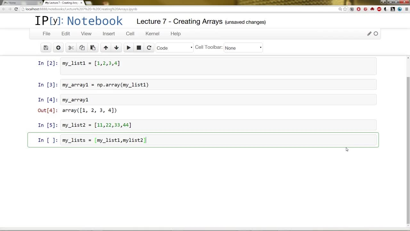Click the Lecture 7 - Creating Arrays title
The width and height of the screenshot is (410, 231).
pyautogui.click(x=179, y=21)
